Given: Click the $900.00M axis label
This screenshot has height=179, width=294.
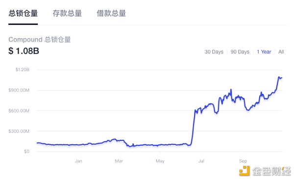Looking at the screenshot, I should (x=19, y=90).
